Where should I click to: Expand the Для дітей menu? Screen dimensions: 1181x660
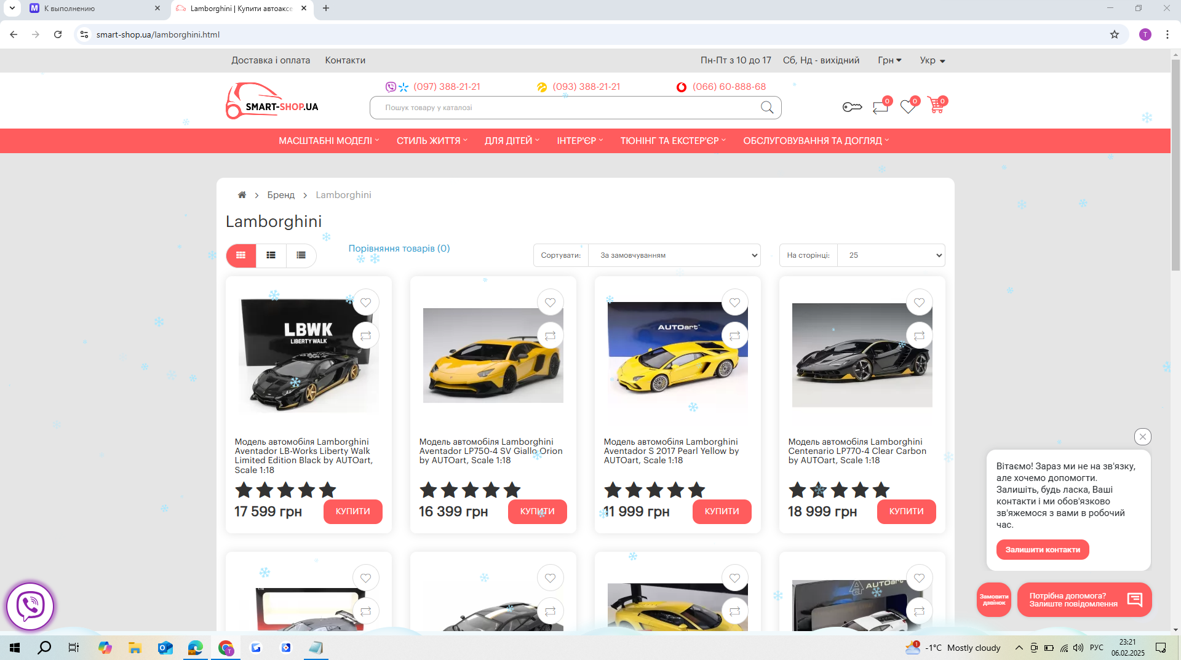coord(512,141)
